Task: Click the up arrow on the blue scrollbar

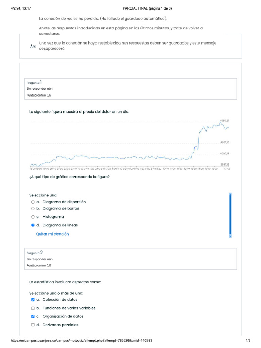Action: [x=230, y=194]
